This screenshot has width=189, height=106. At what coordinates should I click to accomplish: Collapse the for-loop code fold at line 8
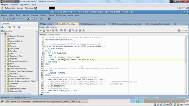pyautogui.click(x=44, y=53)
